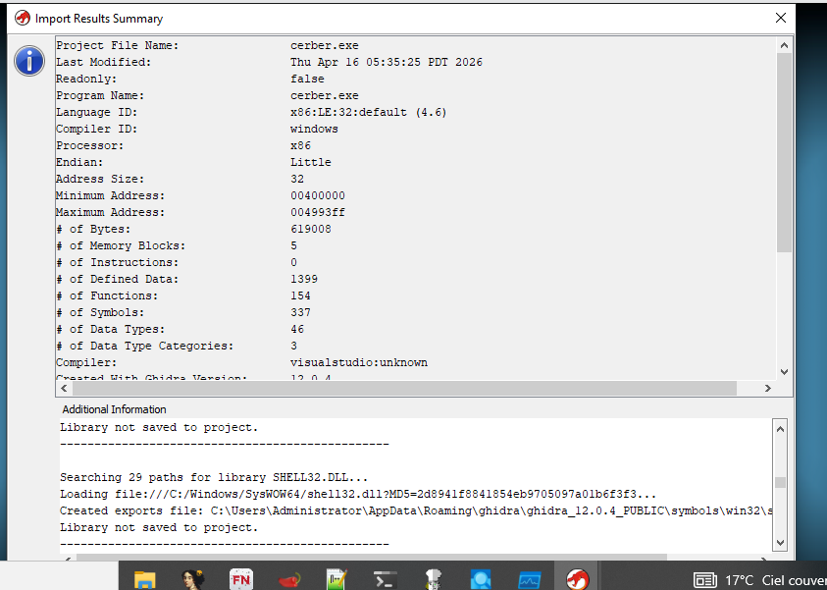Image resolution: width=827 pixels, height=590 pixels.
Task: Click '# of Data Type Categories:' label
Action: (x=144, y=347)
